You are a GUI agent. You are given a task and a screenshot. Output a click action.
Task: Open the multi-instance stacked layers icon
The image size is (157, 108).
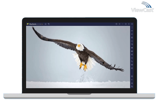(x=132, y=65)
